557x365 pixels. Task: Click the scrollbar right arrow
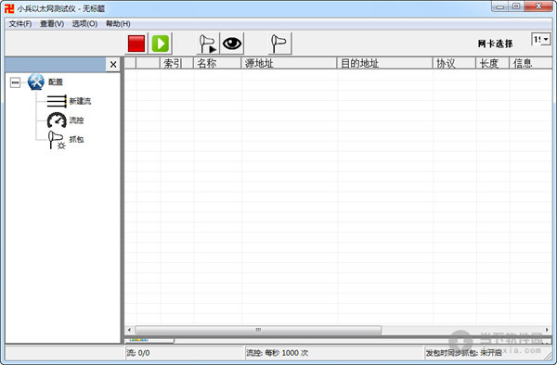tap(547, 330)
